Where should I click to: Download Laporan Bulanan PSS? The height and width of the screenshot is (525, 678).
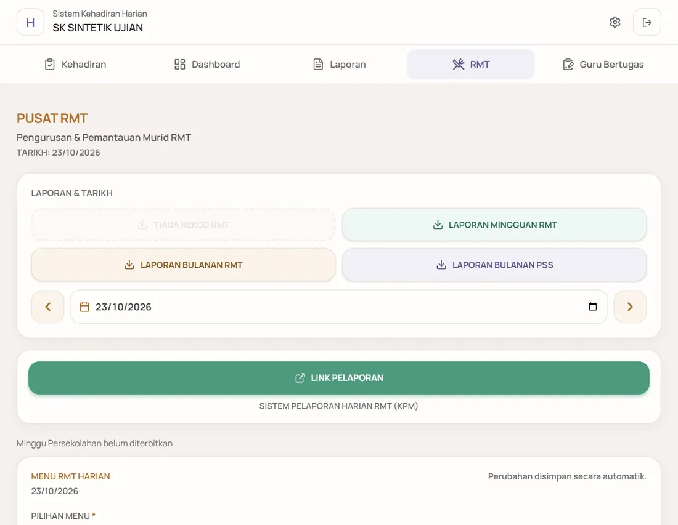494,265
